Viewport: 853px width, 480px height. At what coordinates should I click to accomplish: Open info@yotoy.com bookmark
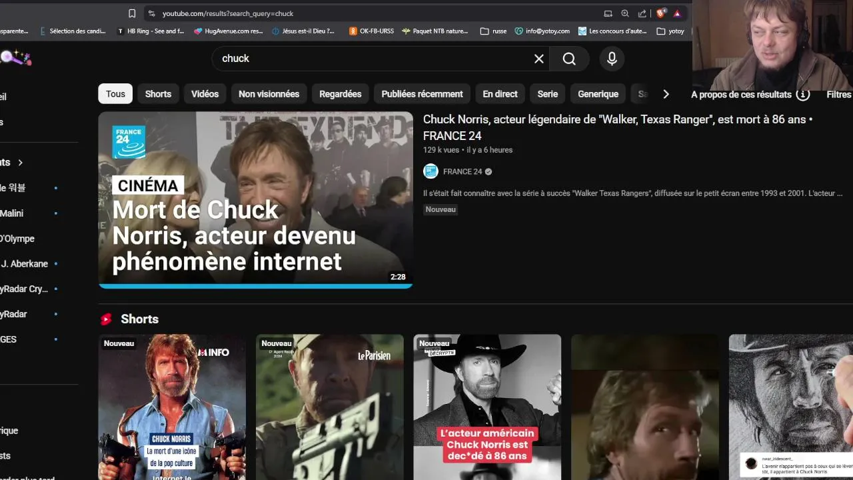[x=542, y=31]
